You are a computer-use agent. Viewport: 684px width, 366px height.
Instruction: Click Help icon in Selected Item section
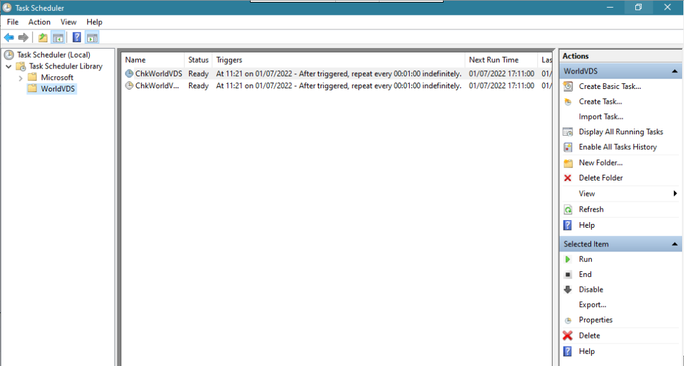point(567,351)
